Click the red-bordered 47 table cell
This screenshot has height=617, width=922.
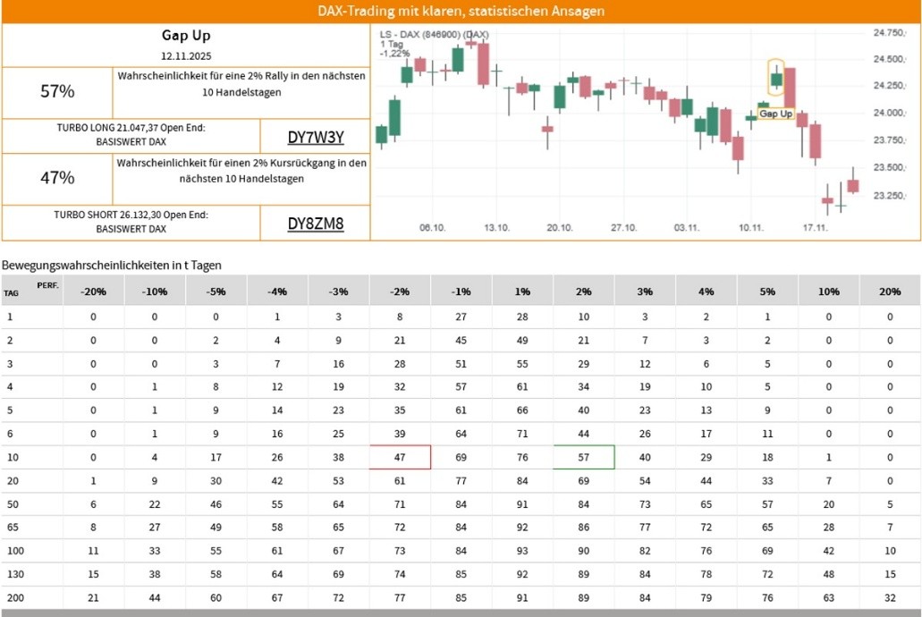(x=400, y=457)
